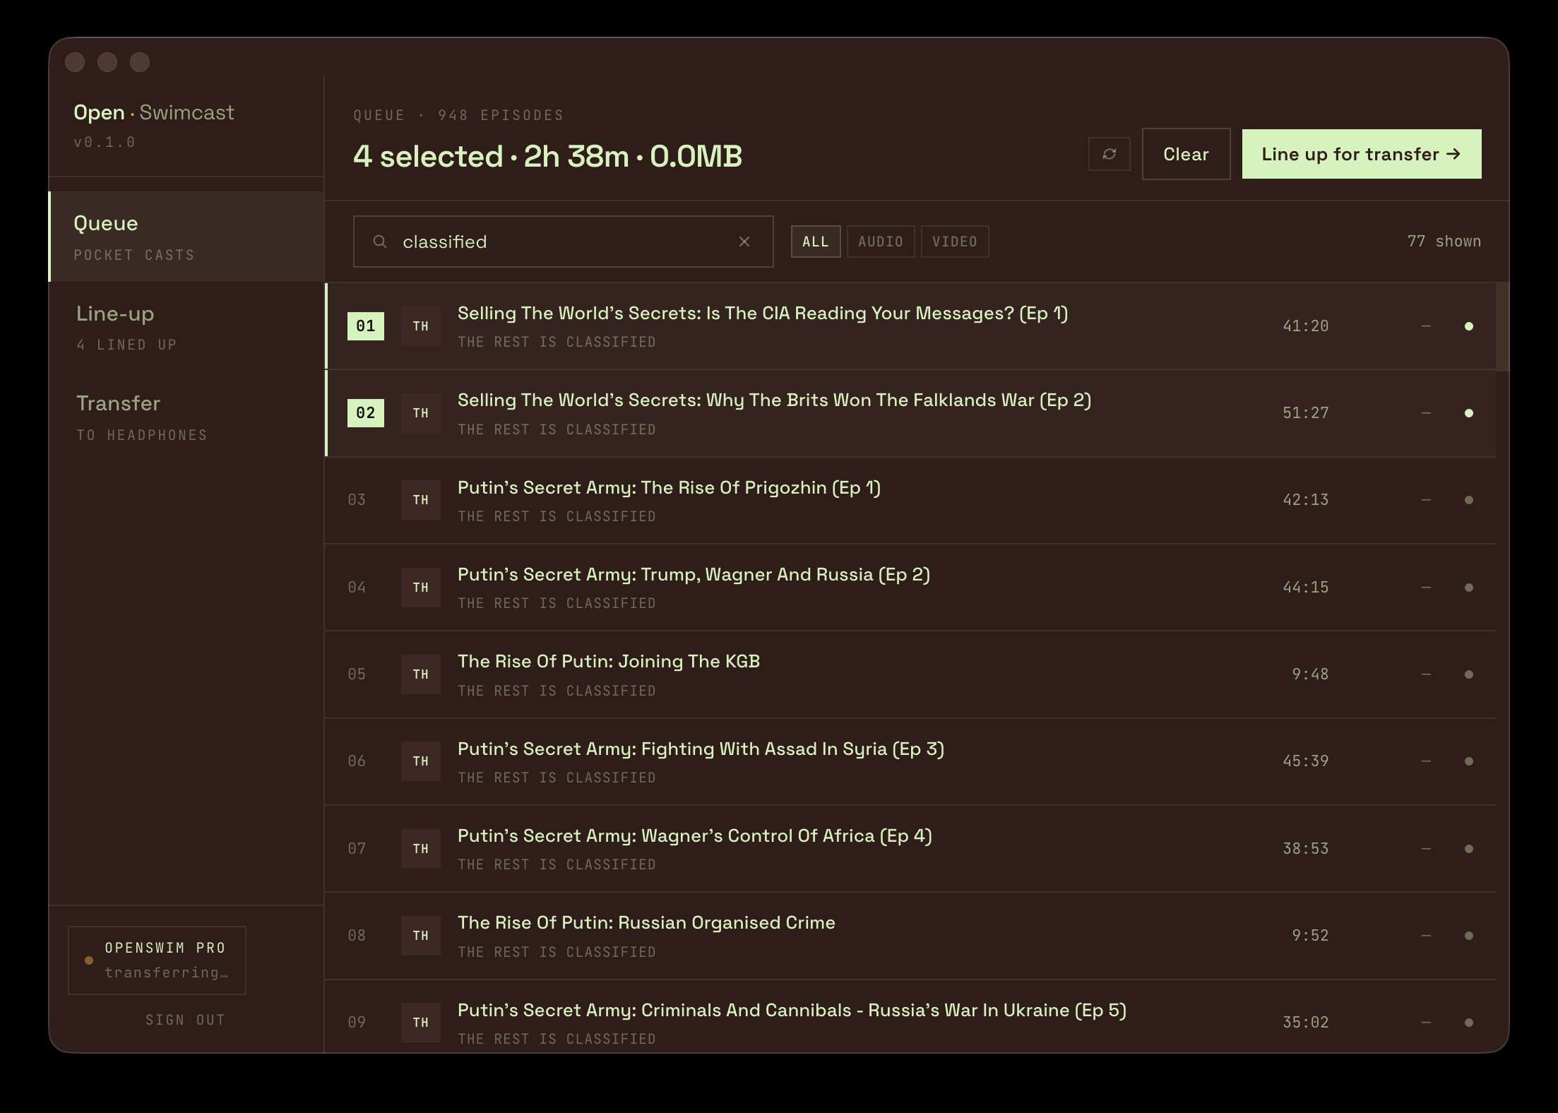Viewport: 1558px width, 1113px height.
Task: Click into the classified search field
Action: 564,242
